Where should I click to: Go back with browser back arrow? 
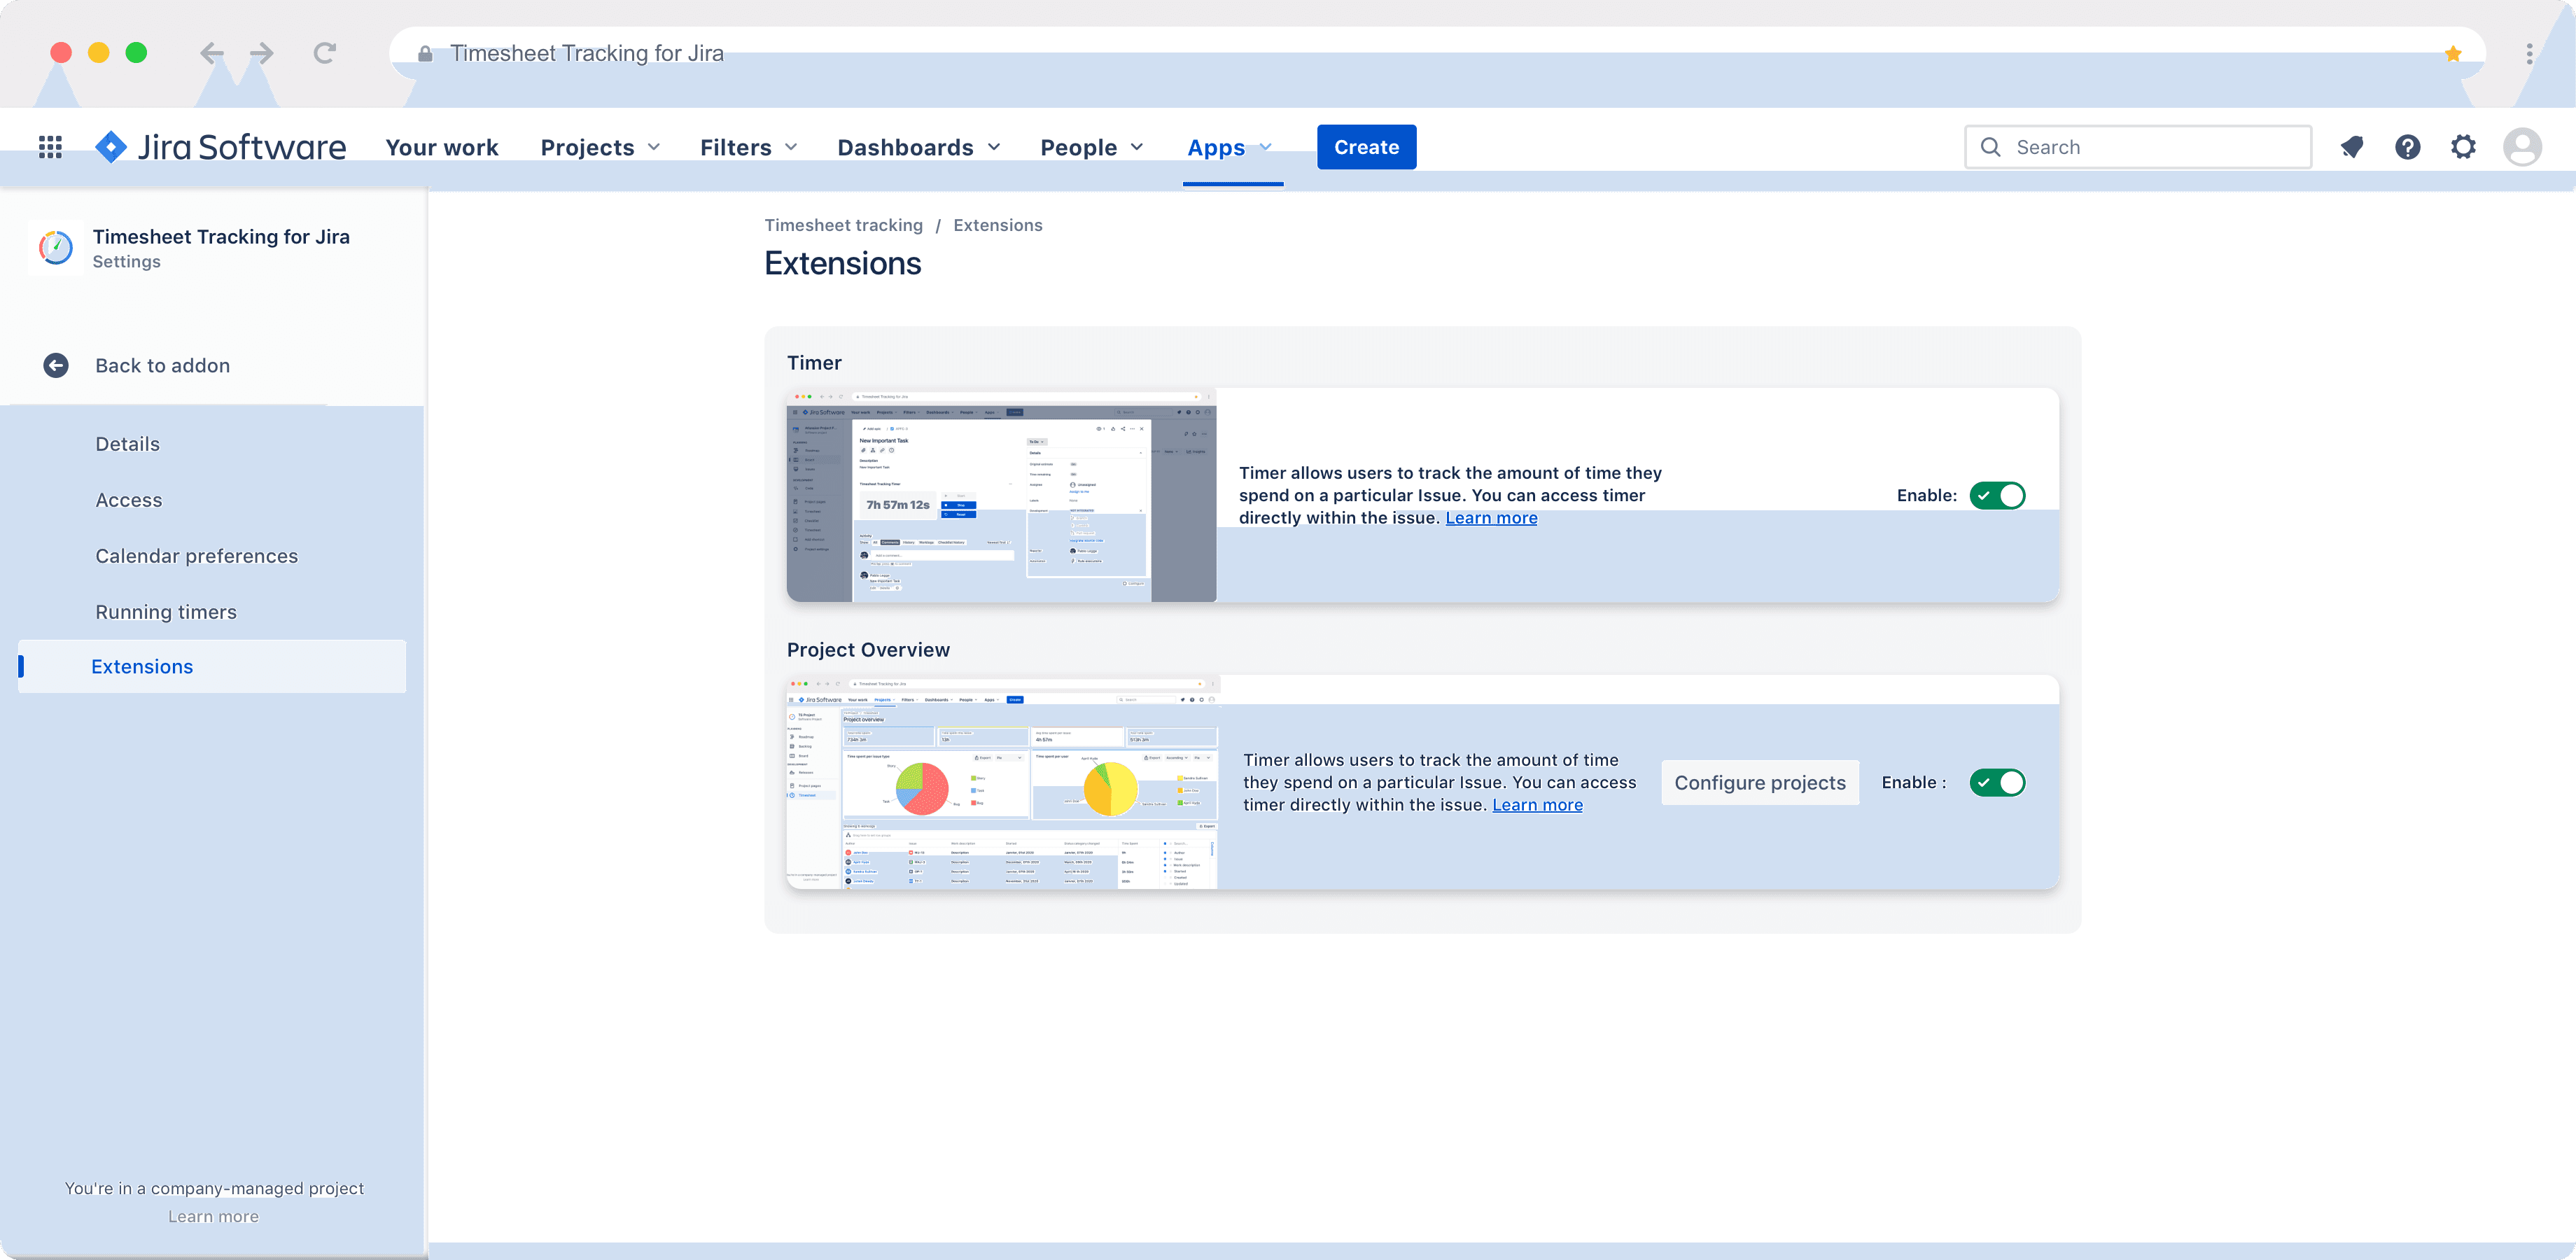point(211,53)
